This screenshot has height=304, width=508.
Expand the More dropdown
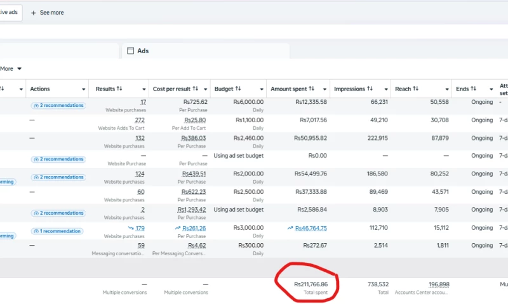coord(11,68)
